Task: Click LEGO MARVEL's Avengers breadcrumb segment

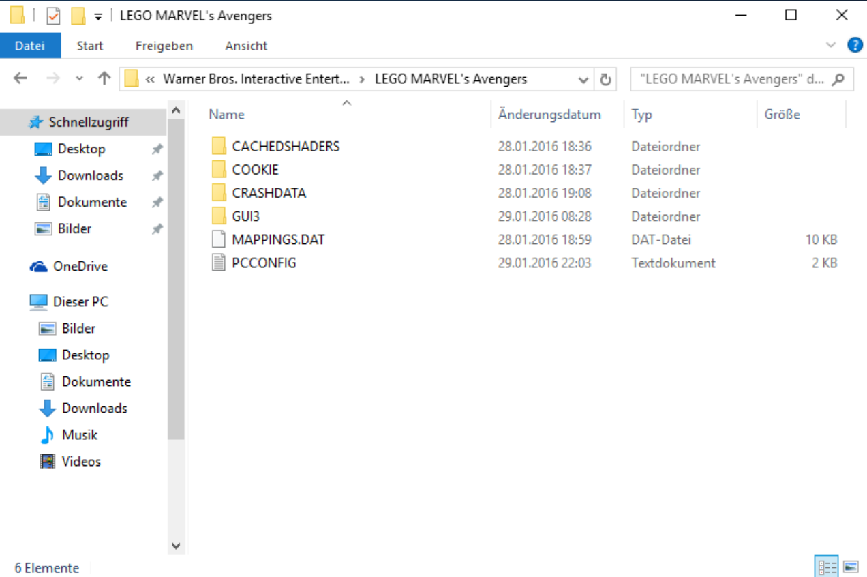Action: [451, 79]
